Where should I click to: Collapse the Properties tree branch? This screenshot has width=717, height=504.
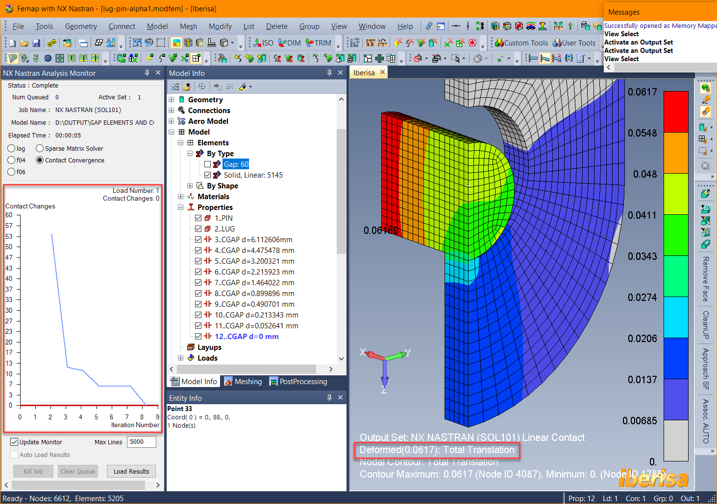coord(181,207)
